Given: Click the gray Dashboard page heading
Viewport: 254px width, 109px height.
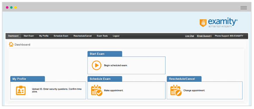Looking at the screenshot, I should [x=22, y=45].
